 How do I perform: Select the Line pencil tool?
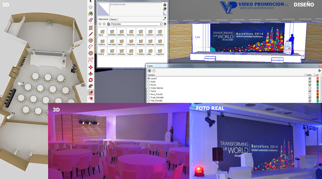click(x=91, y=34)
